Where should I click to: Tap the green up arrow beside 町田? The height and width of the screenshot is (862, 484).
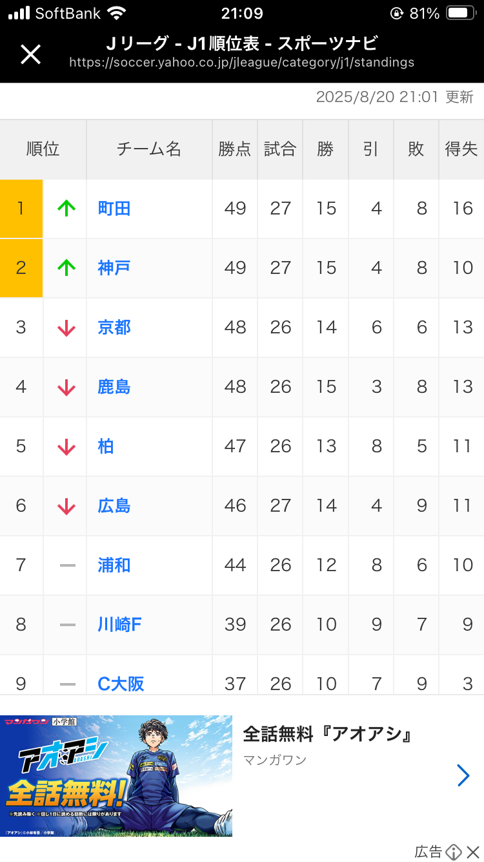tap(66, 208)
